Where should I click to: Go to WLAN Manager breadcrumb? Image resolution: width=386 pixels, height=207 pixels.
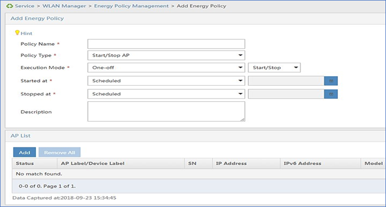64,6
